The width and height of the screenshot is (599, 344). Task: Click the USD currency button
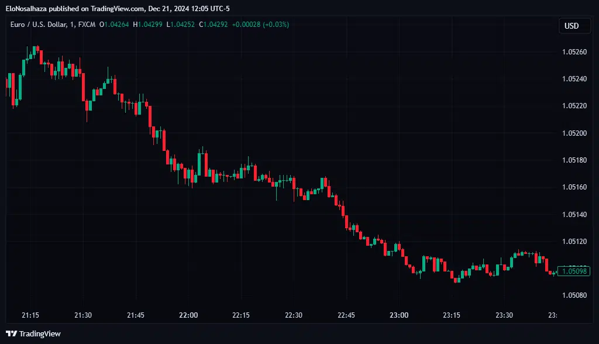click(x=574, y=26)
